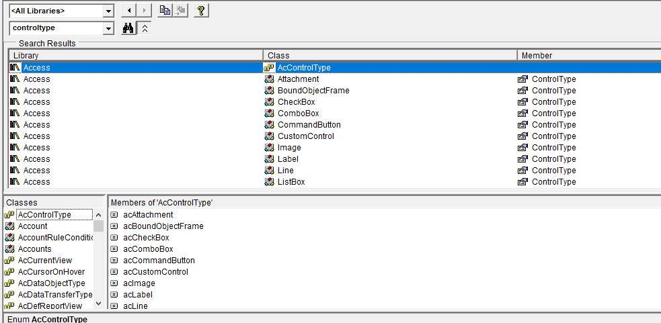661x323 pixels.
Task: Select ListBox class in search results
Action: click(291, 181)
